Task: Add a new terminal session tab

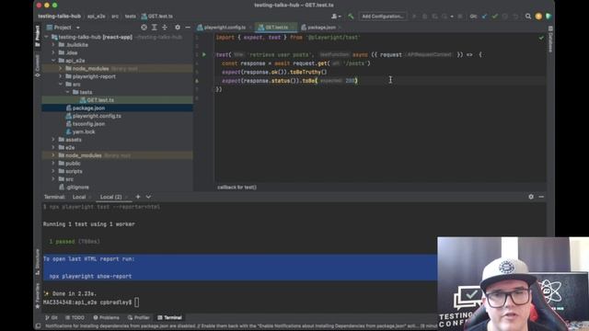Action: pos(138,197)
